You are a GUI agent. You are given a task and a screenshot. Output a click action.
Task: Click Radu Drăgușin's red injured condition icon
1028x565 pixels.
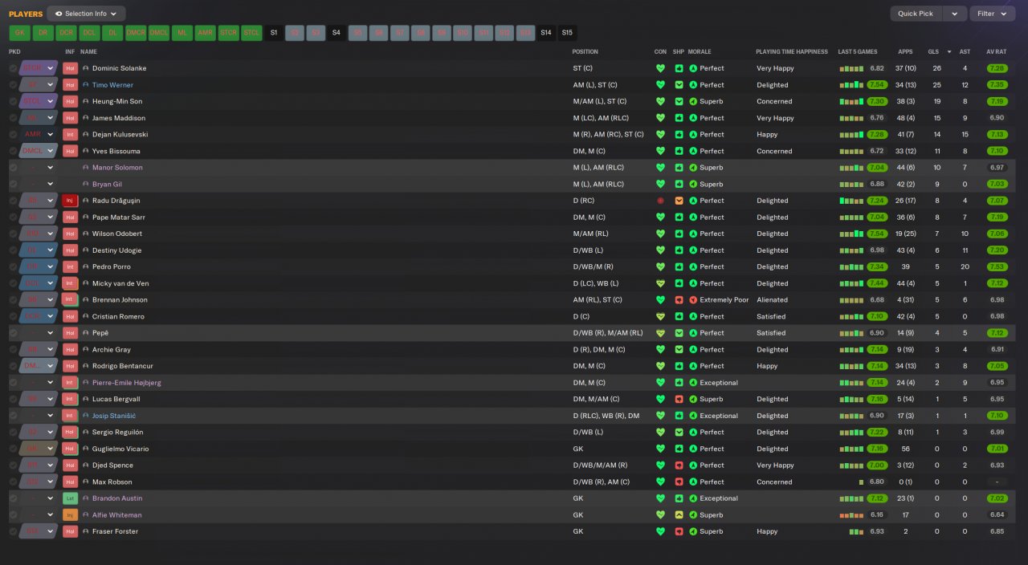[660, 201]
